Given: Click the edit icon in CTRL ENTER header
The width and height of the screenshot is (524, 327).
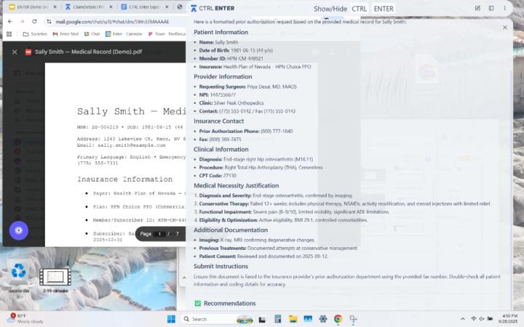Looking at the screenshot, I should coord(477,9).
